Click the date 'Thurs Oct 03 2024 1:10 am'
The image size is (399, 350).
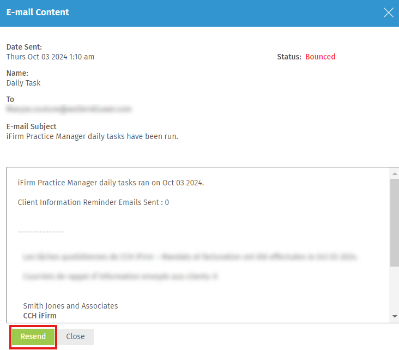tap(50, 57)
